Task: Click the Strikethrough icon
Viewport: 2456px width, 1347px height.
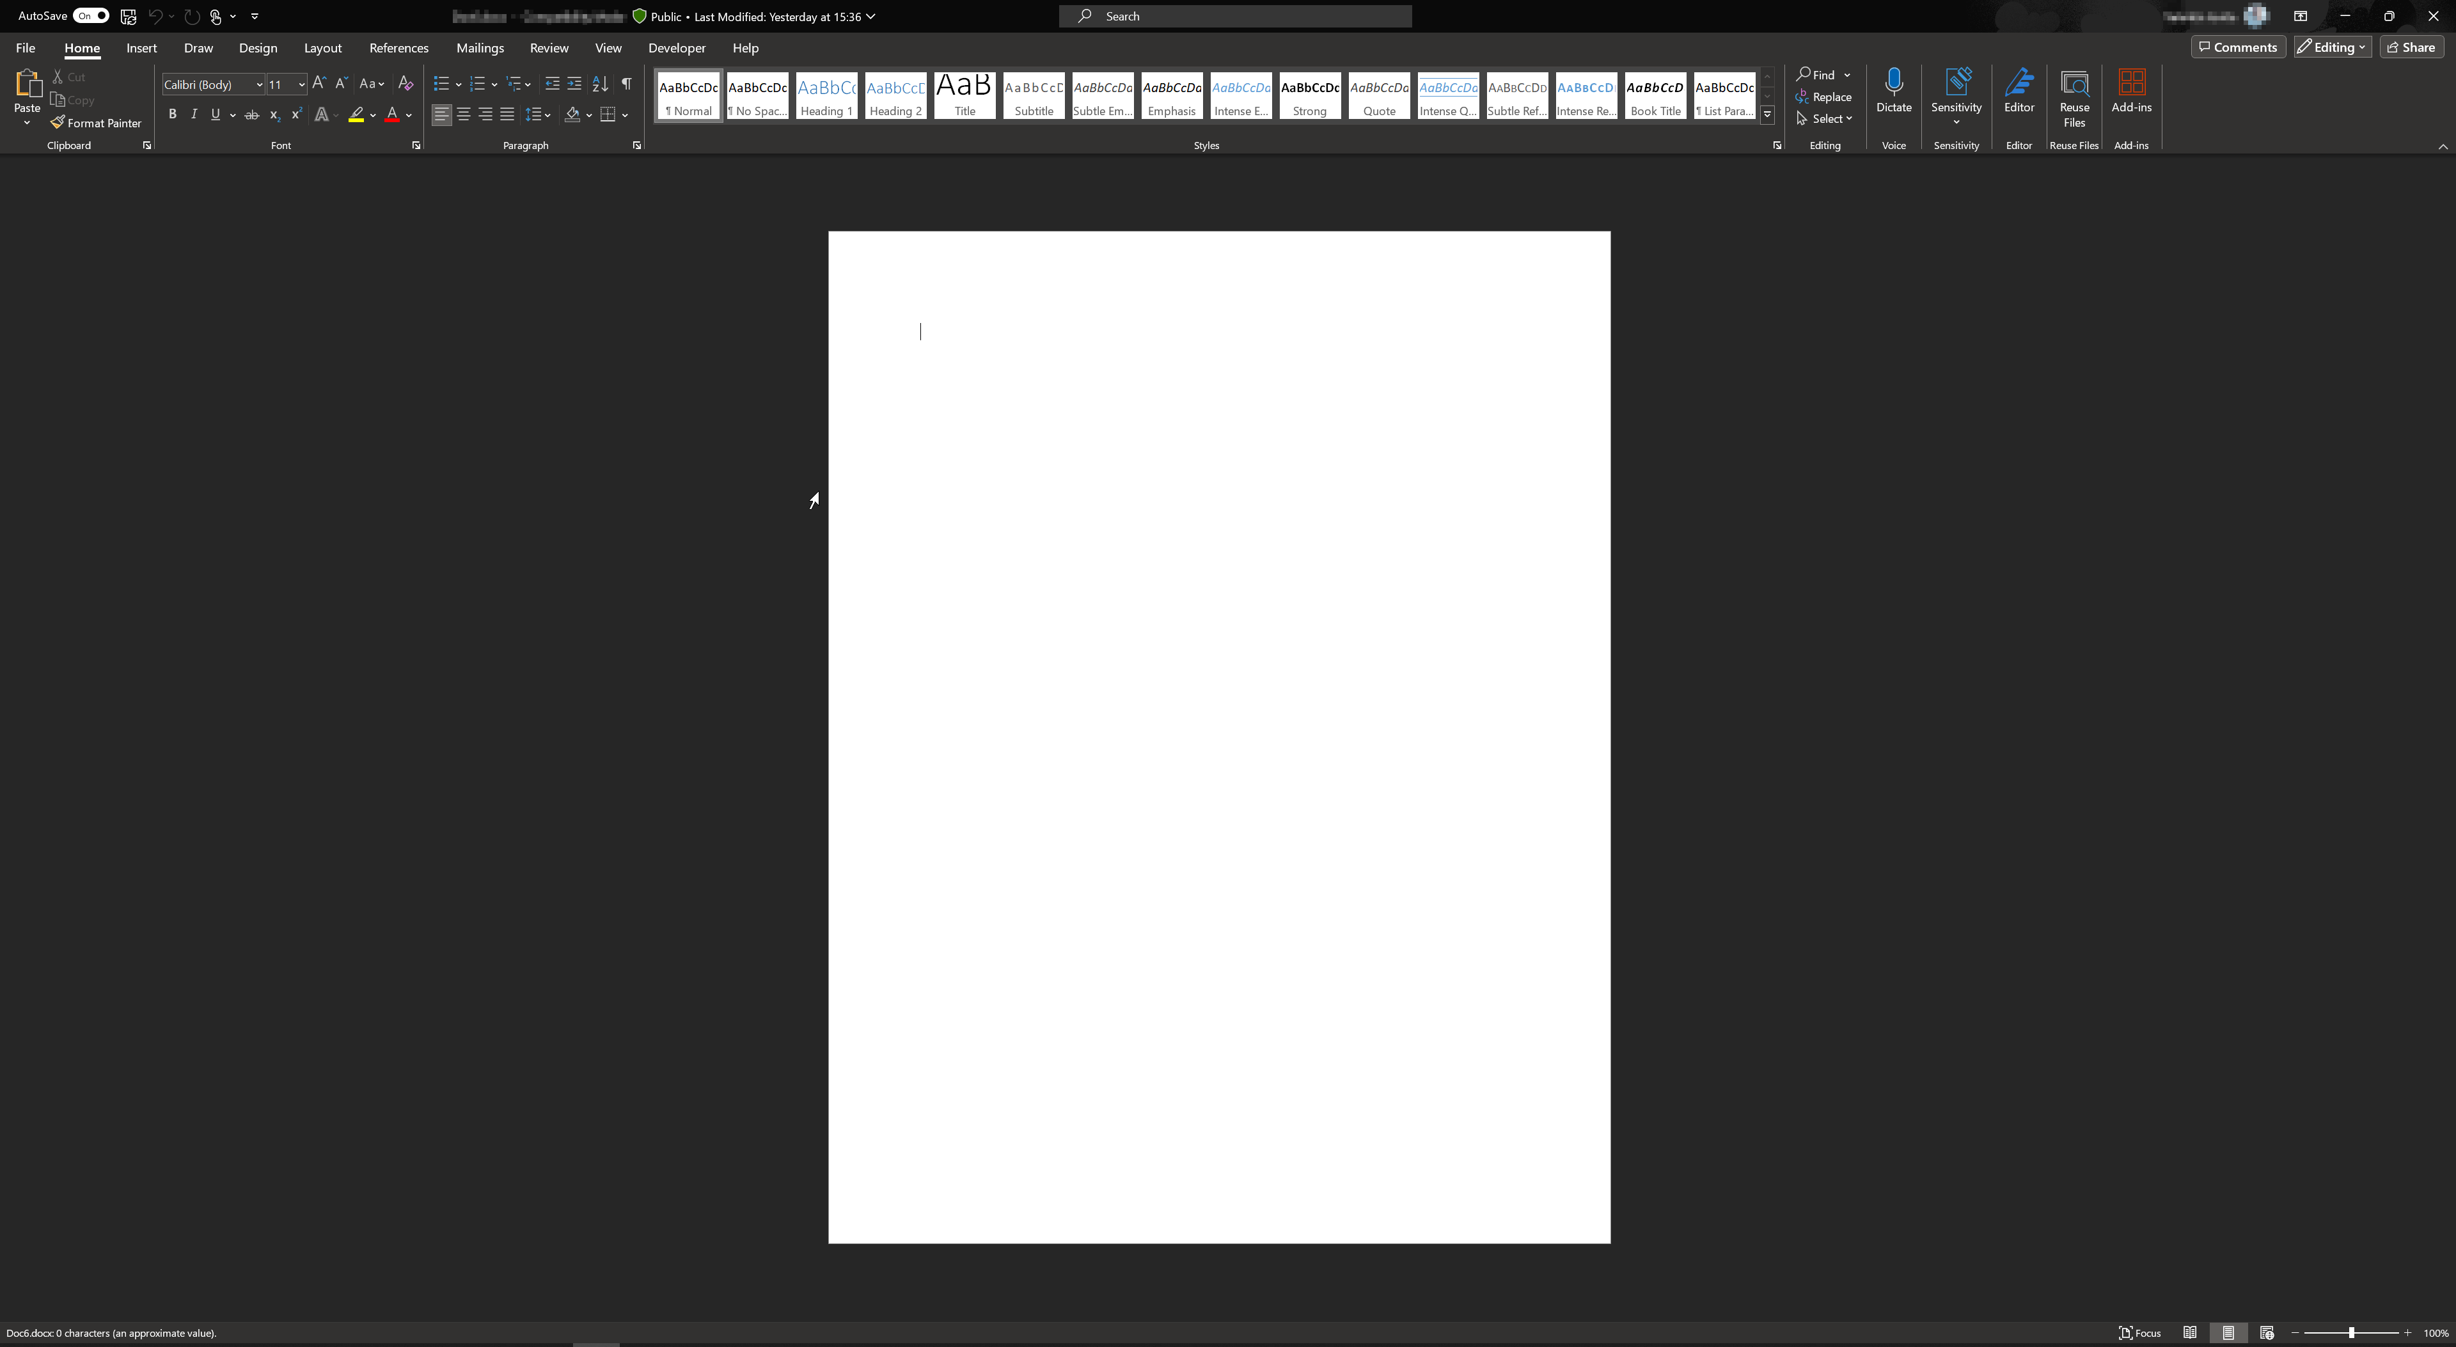Action: pos(252,115)
